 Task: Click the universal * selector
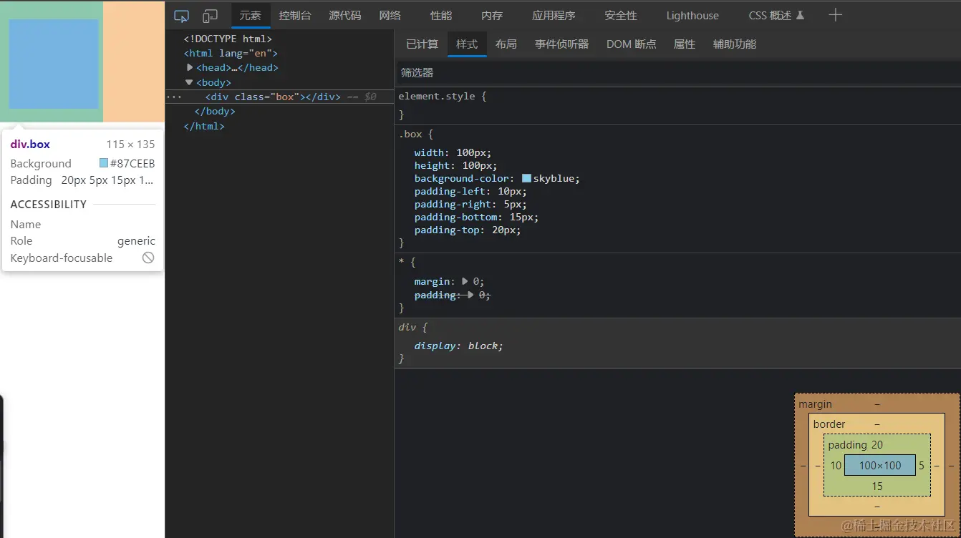[402, 263]
